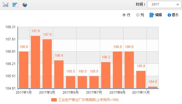
Task: Click the legend label 工业生产者出厂价格指数(上年同月=100)
Action: click(x=88, y=100)
